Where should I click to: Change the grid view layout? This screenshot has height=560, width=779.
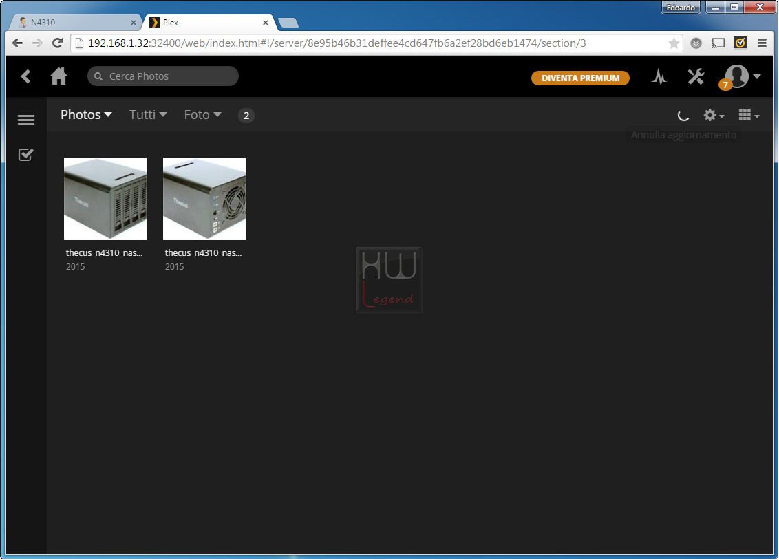click(749, 115)
